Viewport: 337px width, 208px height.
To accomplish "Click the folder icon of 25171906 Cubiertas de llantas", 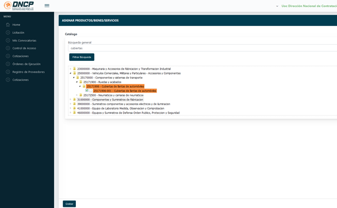I will pos(84,86).
